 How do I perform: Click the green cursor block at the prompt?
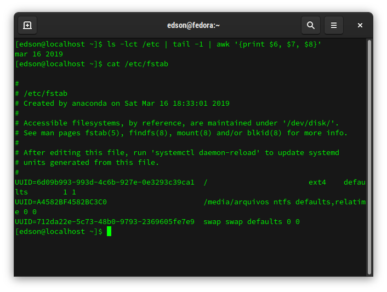(109, 232)
